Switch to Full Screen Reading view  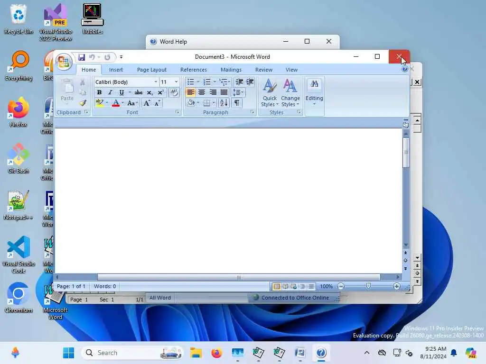(285, 286)
